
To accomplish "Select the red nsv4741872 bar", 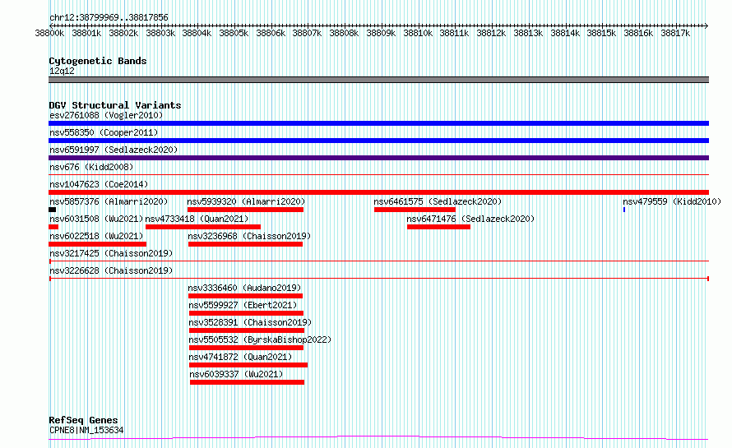I will pos(248,365).
